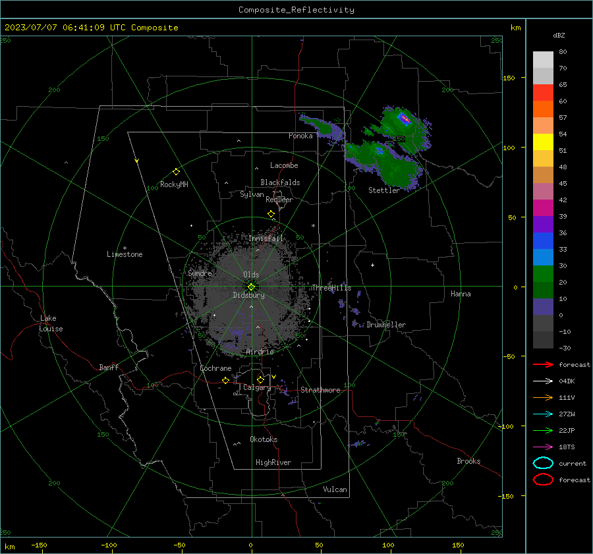
Task: Click the Banff label
Action: pyautogui.click(x=109, y=367)
